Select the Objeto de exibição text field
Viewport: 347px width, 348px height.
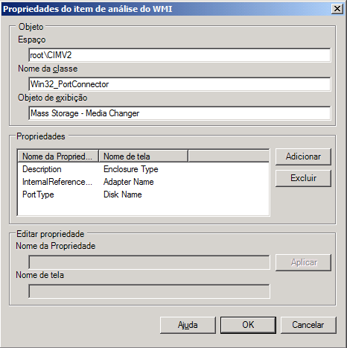coord(179,113)
